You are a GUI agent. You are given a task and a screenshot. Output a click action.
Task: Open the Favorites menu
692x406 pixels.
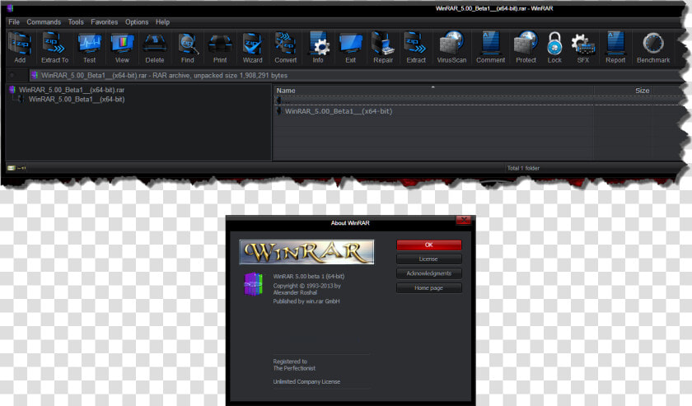pyautogui.click(x=104, y=22)
